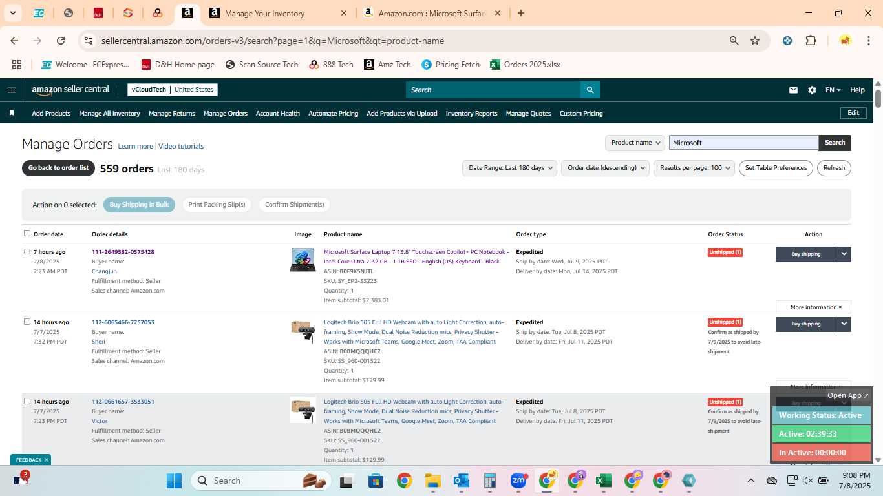883x496 pixels.
Task: Open the Seller Central hamburger menu
Action: (11, 90)
